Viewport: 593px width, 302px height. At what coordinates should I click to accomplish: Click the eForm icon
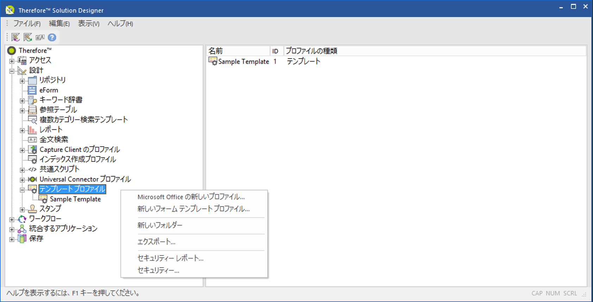32,90
